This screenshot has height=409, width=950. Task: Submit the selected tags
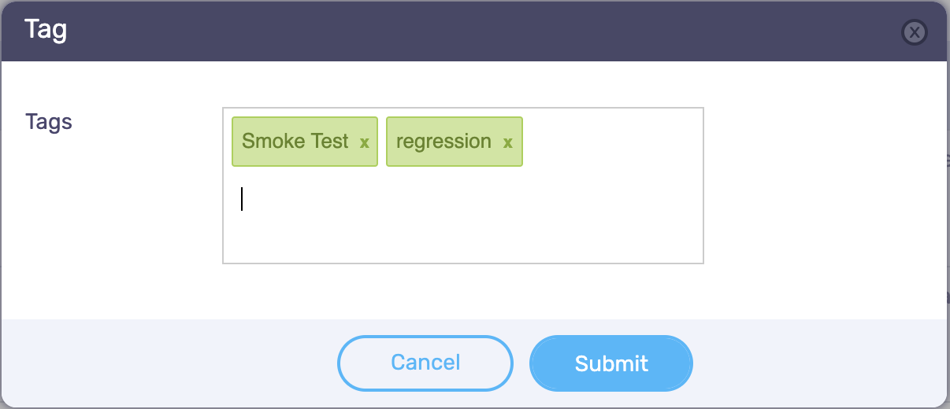(611, 363)
